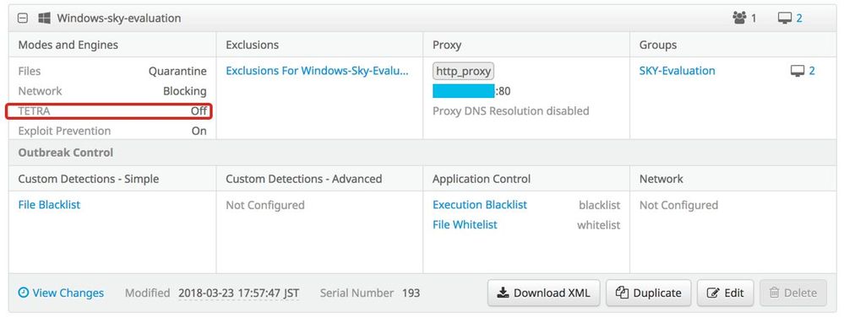
Task: Click the computer monitor icon in header
Action: pyautogui.click(x=784, y=19)
